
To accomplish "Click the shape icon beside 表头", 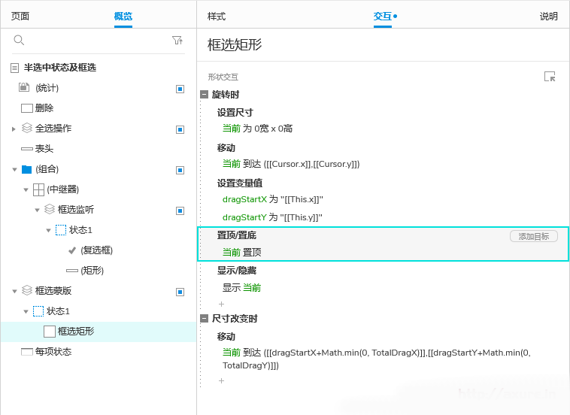I will [x=27, y=149].
